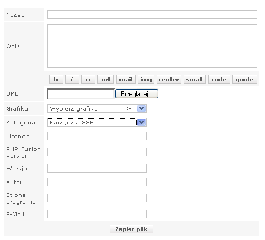265x240 pixels.
Task: Expand the Kategoria dropdown
Action: 142,122
